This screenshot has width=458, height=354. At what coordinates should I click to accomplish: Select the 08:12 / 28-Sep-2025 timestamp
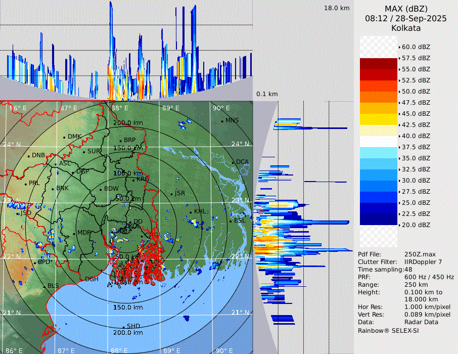click(406, 18)
